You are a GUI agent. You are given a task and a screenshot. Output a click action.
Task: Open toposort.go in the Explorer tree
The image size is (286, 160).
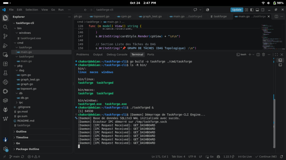pos(28,89)
